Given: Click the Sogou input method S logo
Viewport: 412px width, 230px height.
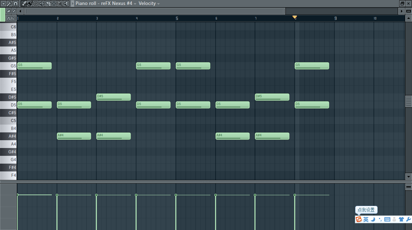Looking at the screenshot, I should 359,219.
